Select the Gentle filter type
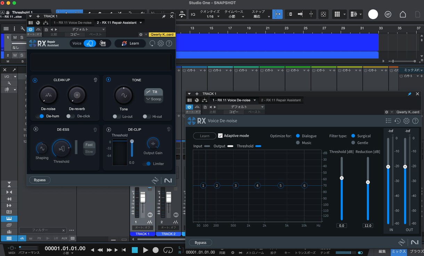Image resolution: width=424 pixels, height=256 pixels. click(x=353, y=143)
